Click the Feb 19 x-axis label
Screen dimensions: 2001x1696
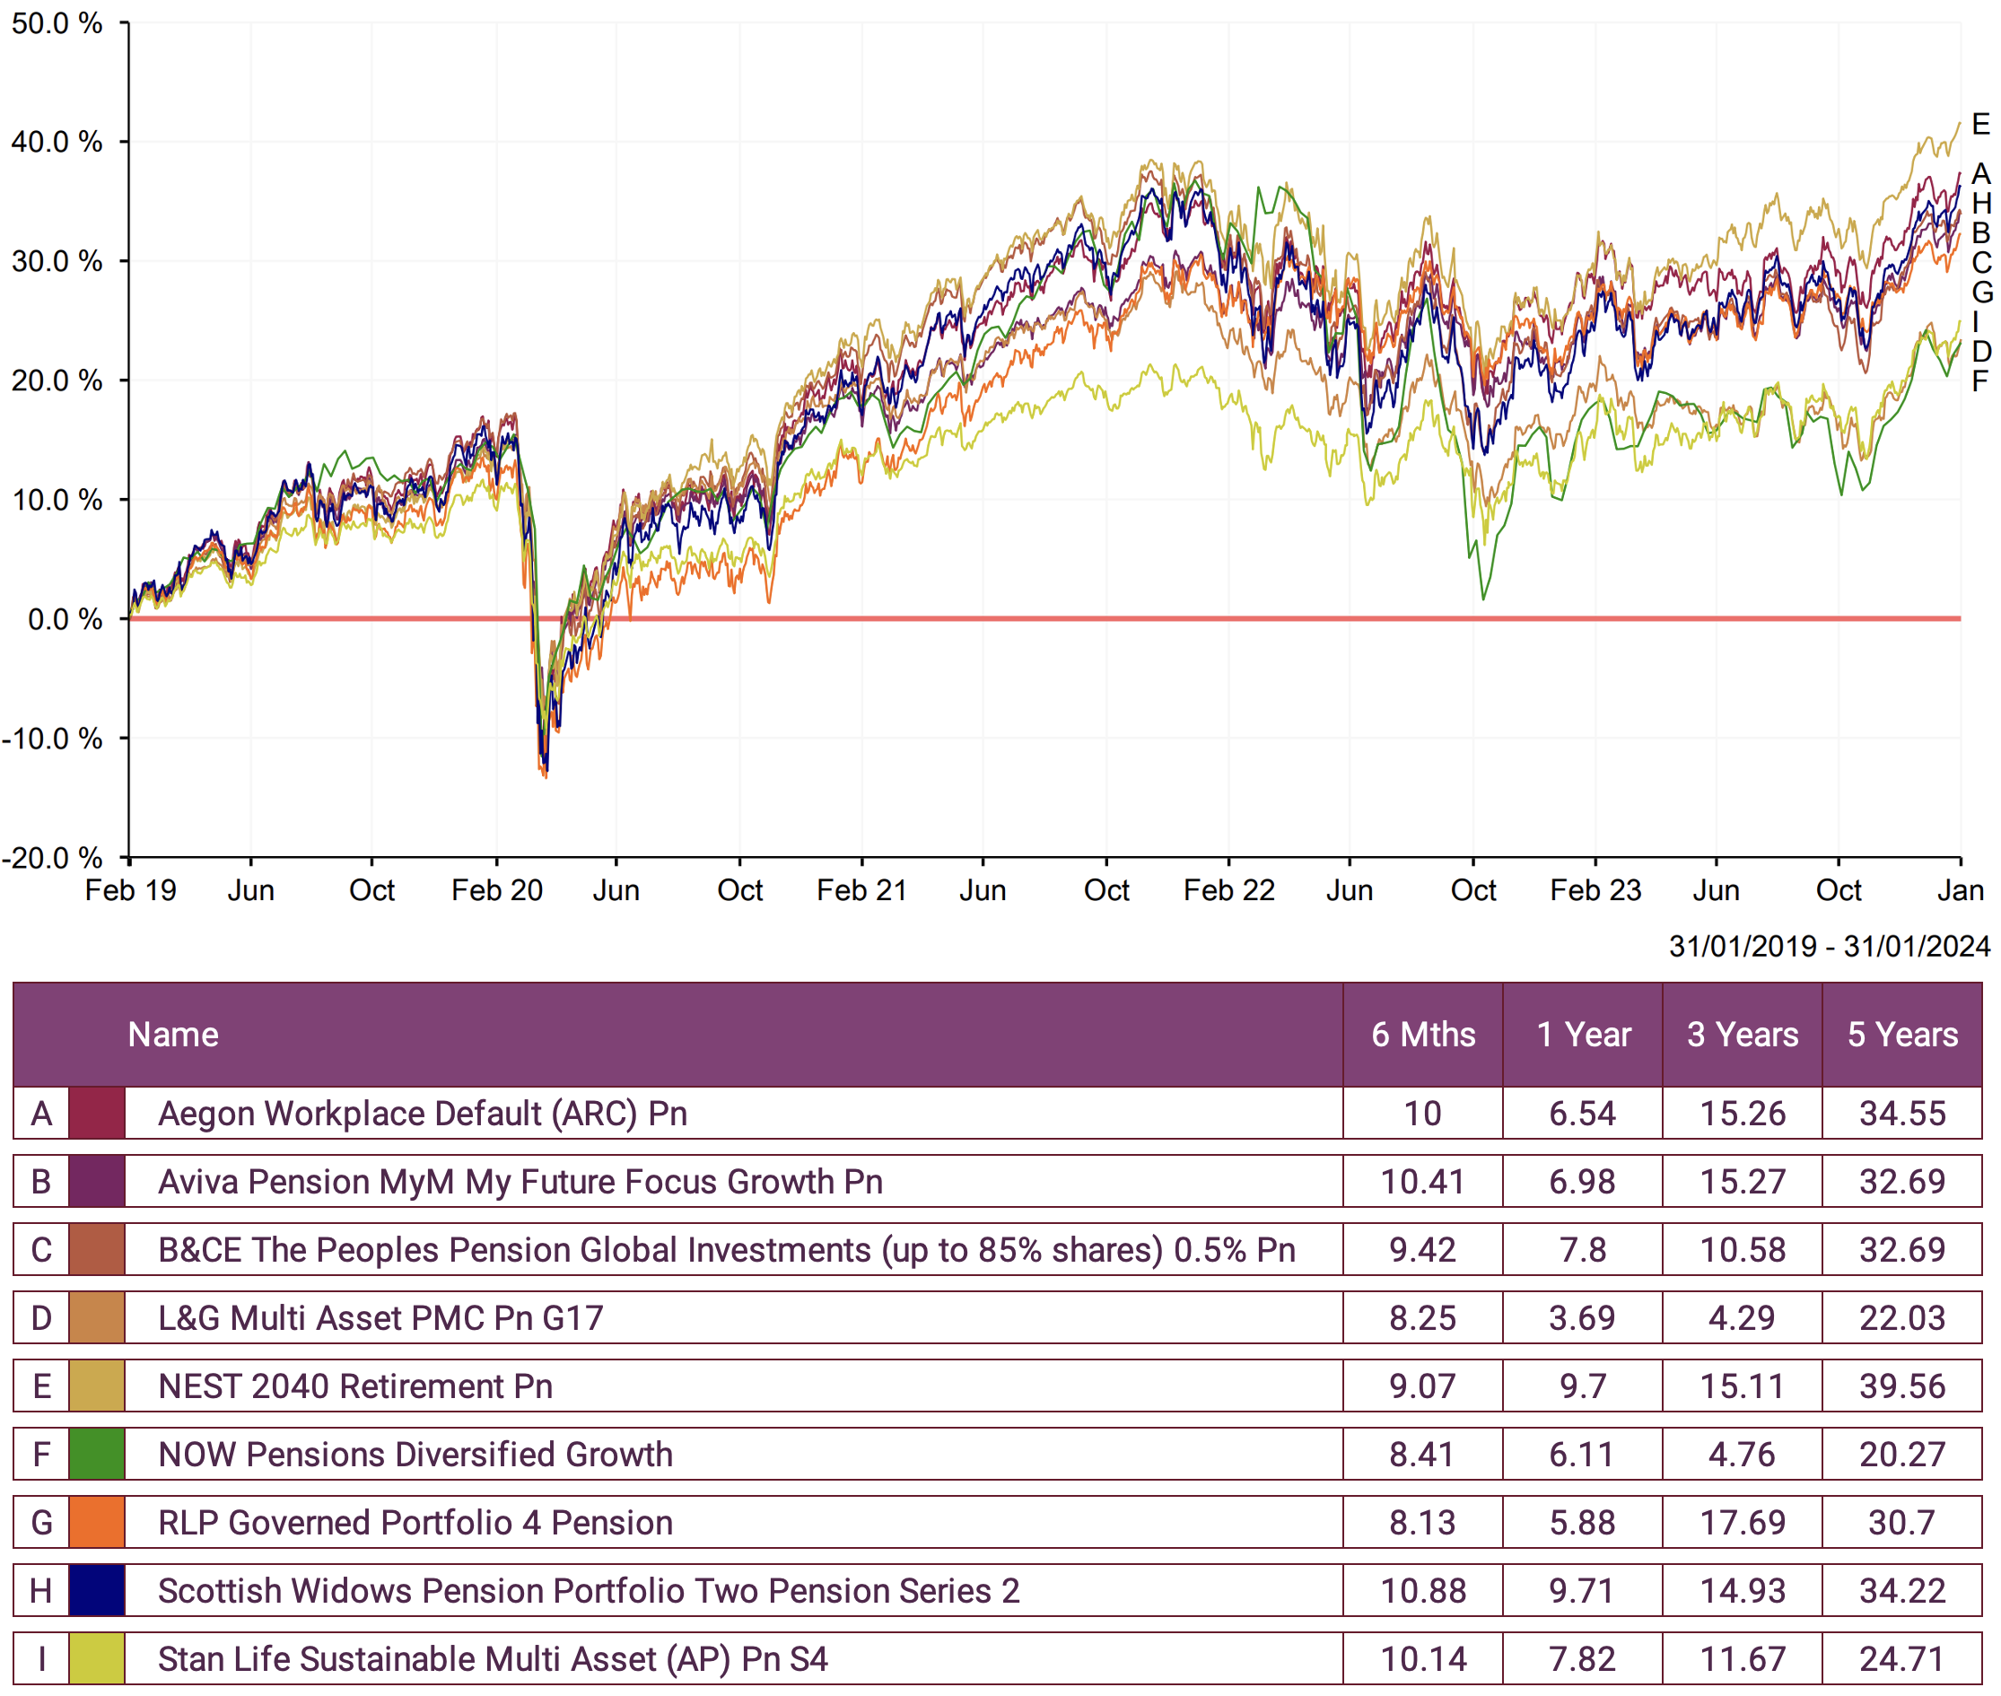point(131,890)
